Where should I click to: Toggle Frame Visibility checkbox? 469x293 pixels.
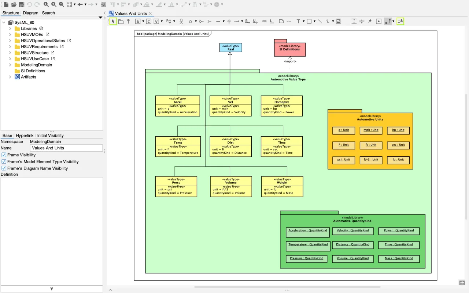pos(4,155)
